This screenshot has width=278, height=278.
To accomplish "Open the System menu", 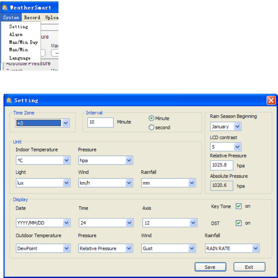I will 11,17.
